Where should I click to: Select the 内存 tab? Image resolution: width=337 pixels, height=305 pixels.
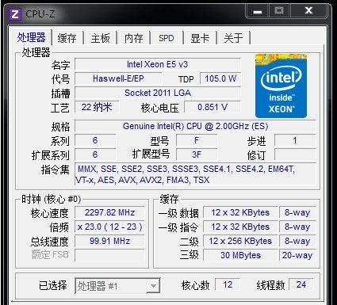[134, 38]
